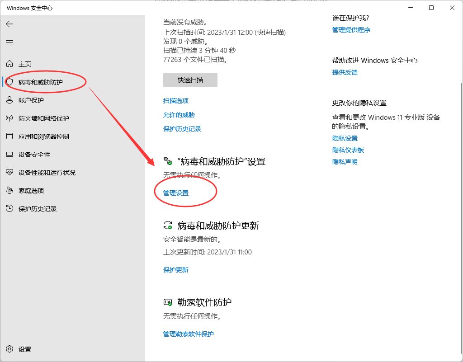463x362 pixels.
Task: Click the 扫描已持续 3 分钟 40 秒 text
Action: coord(199,51)
